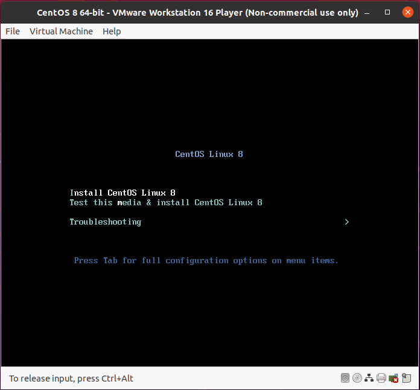Screen dimensions: 420x390
Task: Click the CentOS Linux 8 boot heading
Action: click(209, 155)
